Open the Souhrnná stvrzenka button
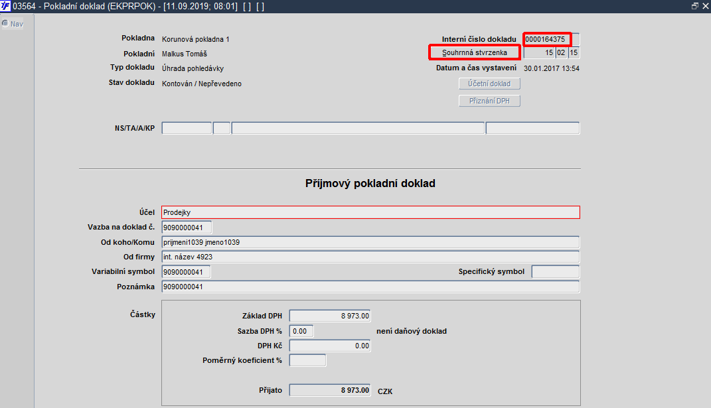711x408 pixels. coord(474,52)
